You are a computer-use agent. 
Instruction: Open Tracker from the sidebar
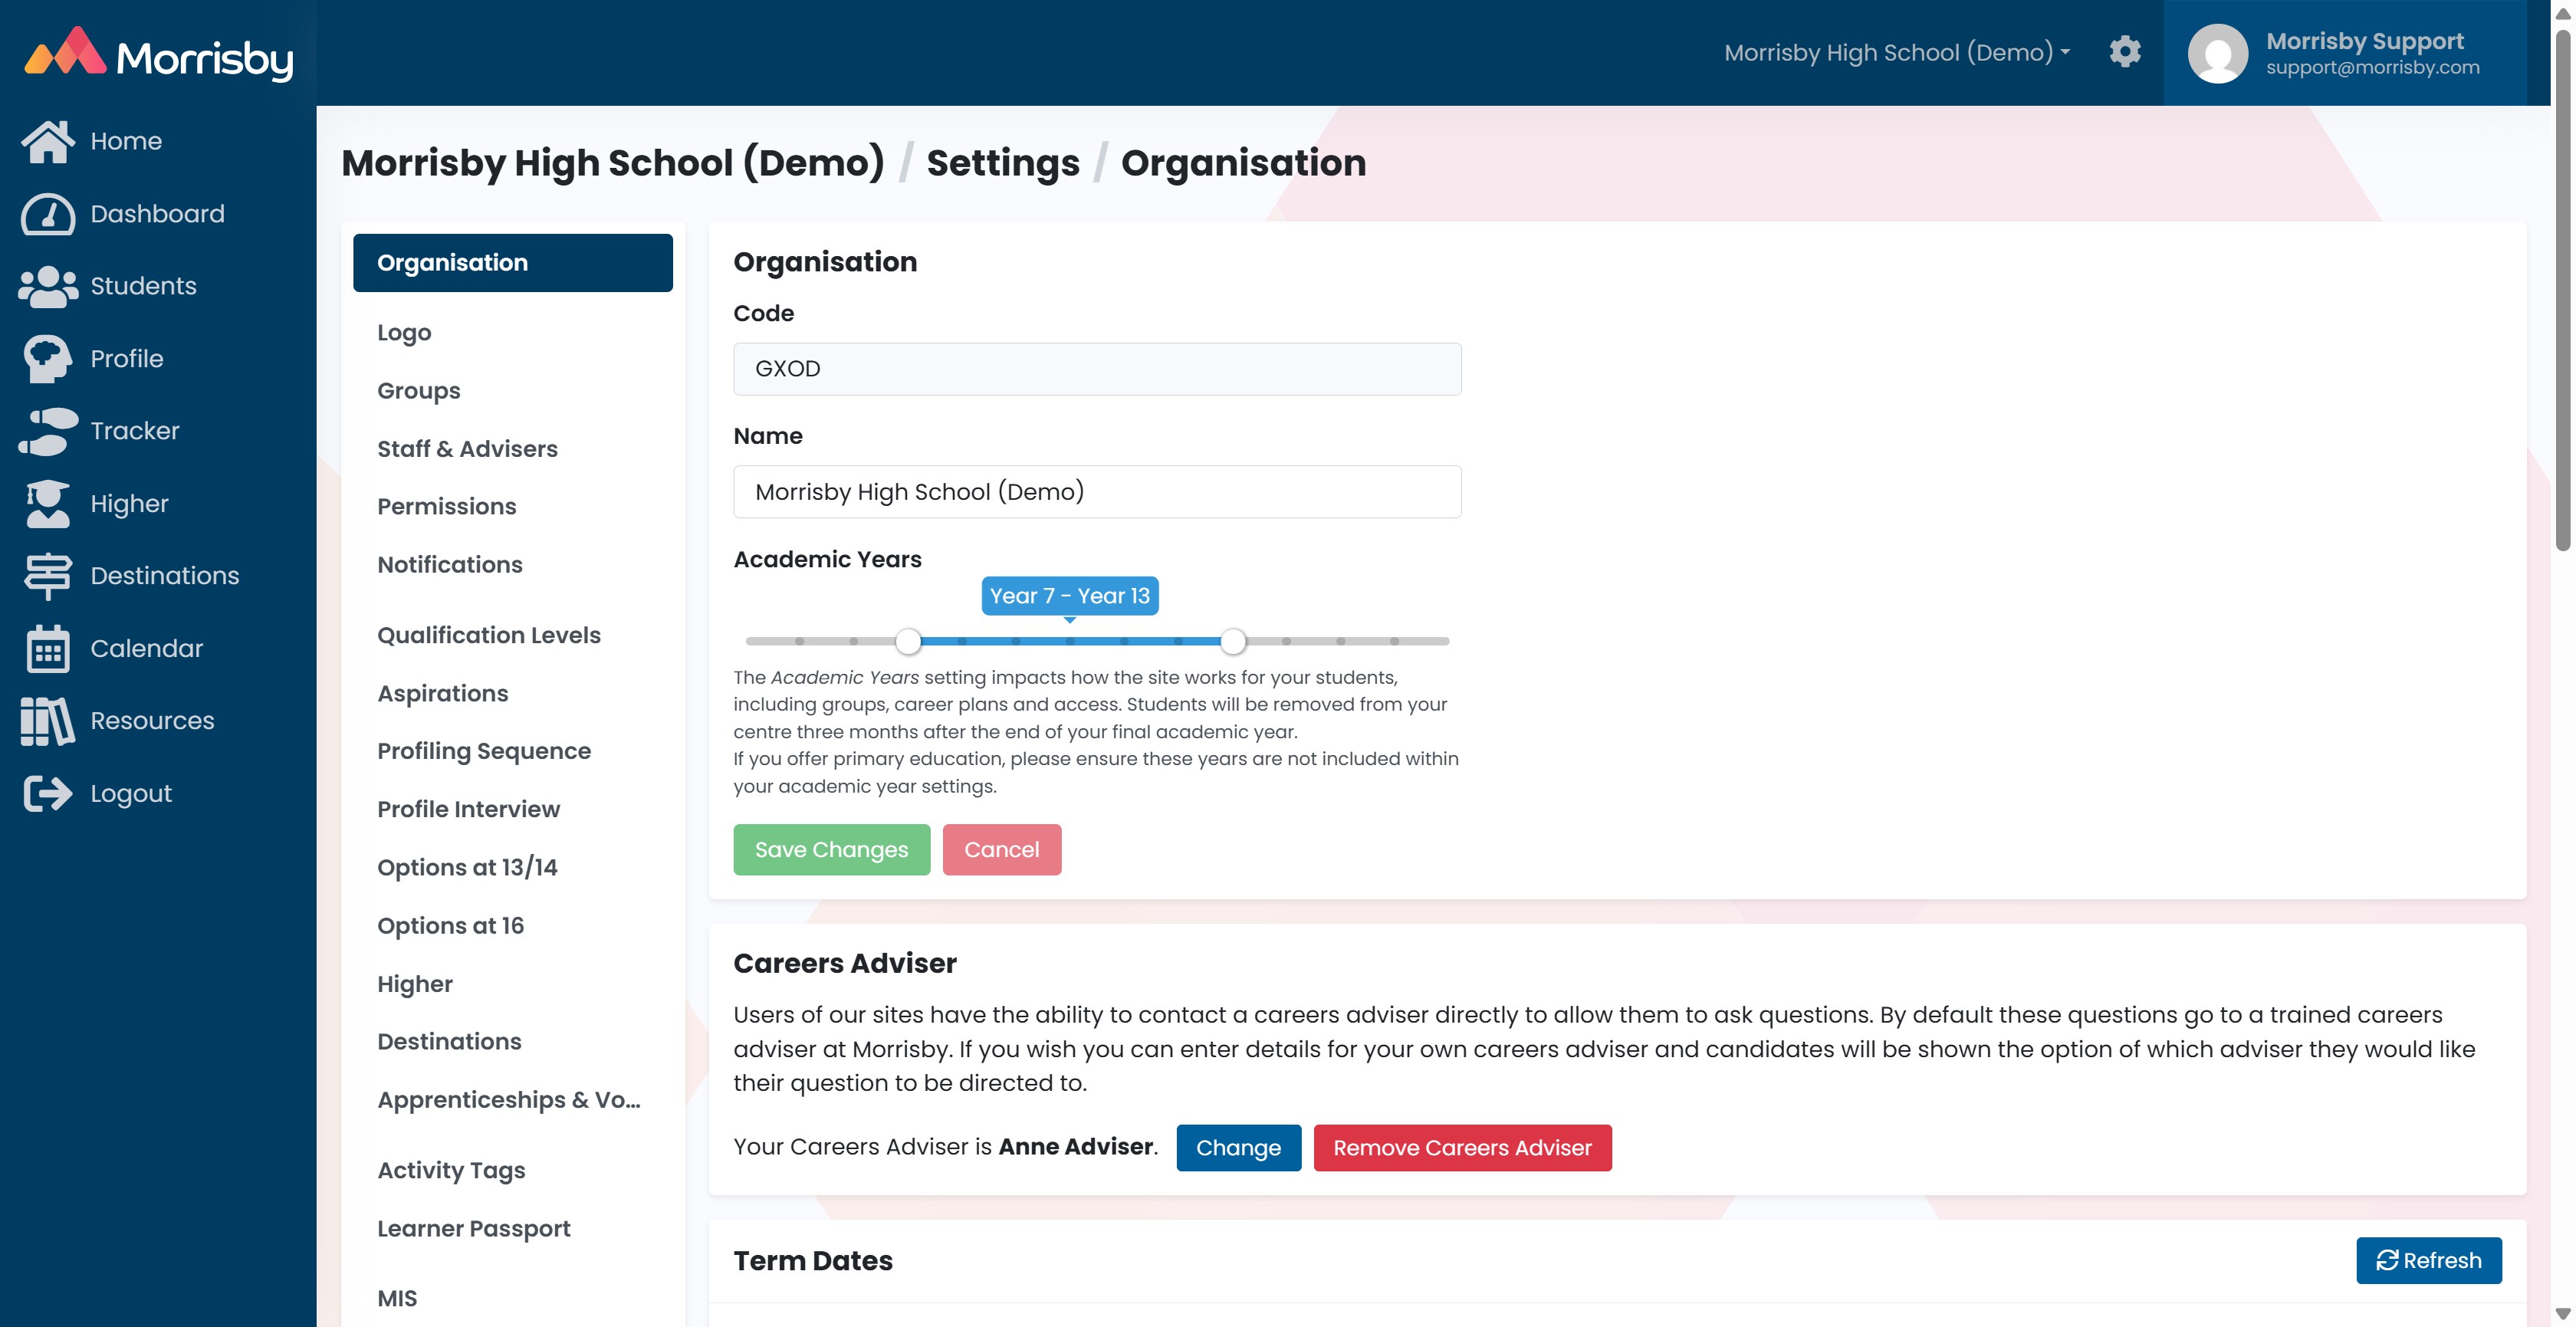135,431
